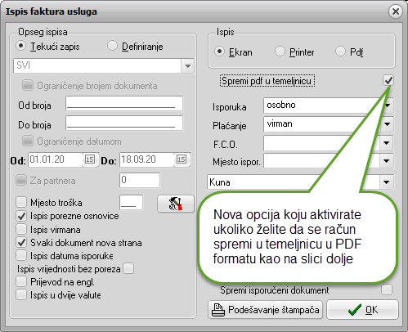Enable Ispis virmana checkbox
This screenshot has height=332, width=408.
(21, 230)
